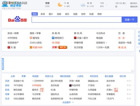Switch to the 美女直播 category tab
Screen dimensions: 140x106
point(109,76)
